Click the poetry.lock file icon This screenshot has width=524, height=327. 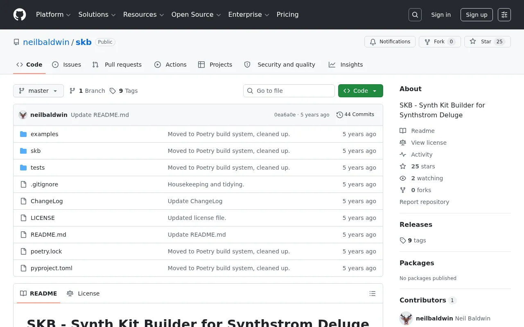point(23,251)
